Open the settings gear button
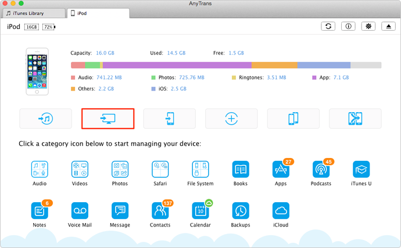Viewport: 401px width, 248px height. click(x=368, y=26)
